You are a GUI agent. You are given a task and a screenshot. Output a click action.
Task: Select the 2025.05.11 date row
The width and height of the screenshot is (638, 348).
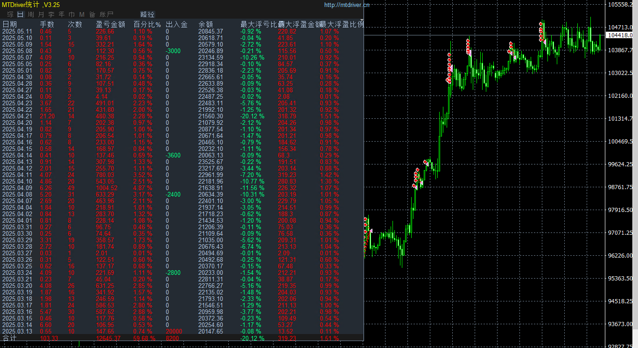tap(17, 31)
